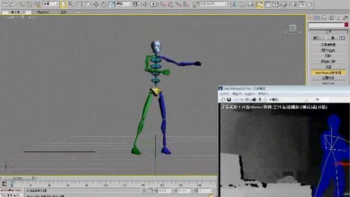Open the second menu in Easy Mocap window
Image resolution: width=350 pixels, height=197 pixels.
point(237,94)
